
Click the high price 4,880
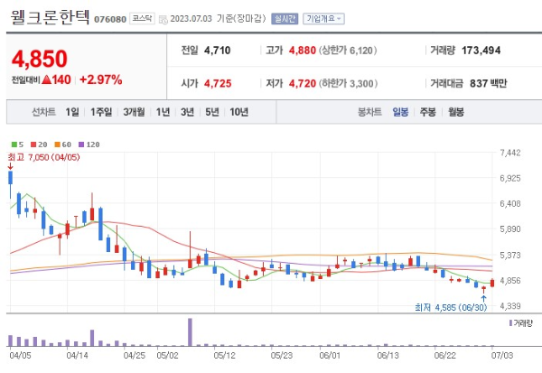click(303, 51)
